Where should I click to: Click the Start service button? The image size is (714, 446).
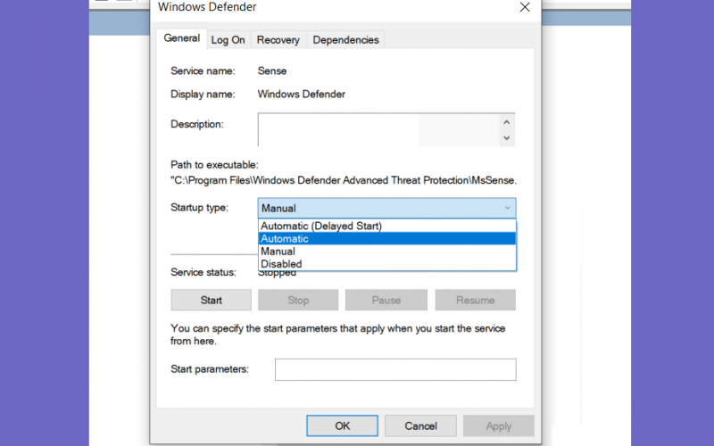pos(211,300)
